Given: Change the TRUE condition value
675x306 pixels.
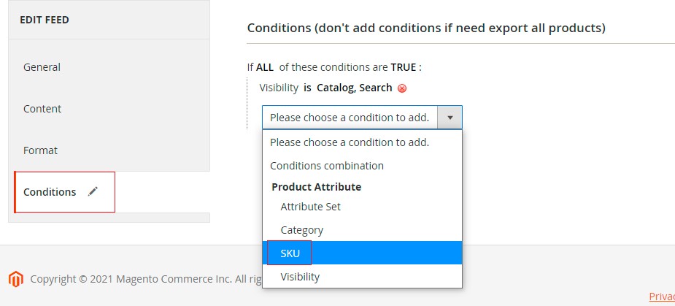Looking at the screenshot, I should pyautogui.click(x=403, y=67).
